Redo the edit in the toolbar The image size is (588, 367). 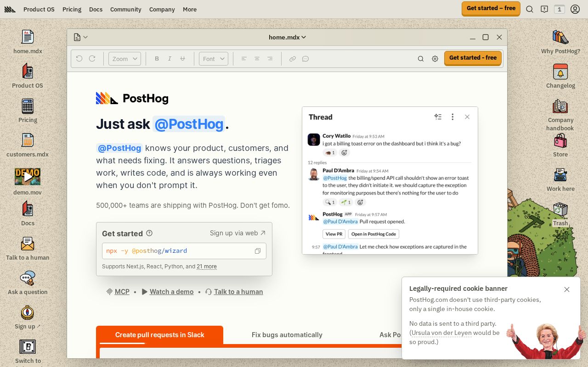click(x=92, y=59)
